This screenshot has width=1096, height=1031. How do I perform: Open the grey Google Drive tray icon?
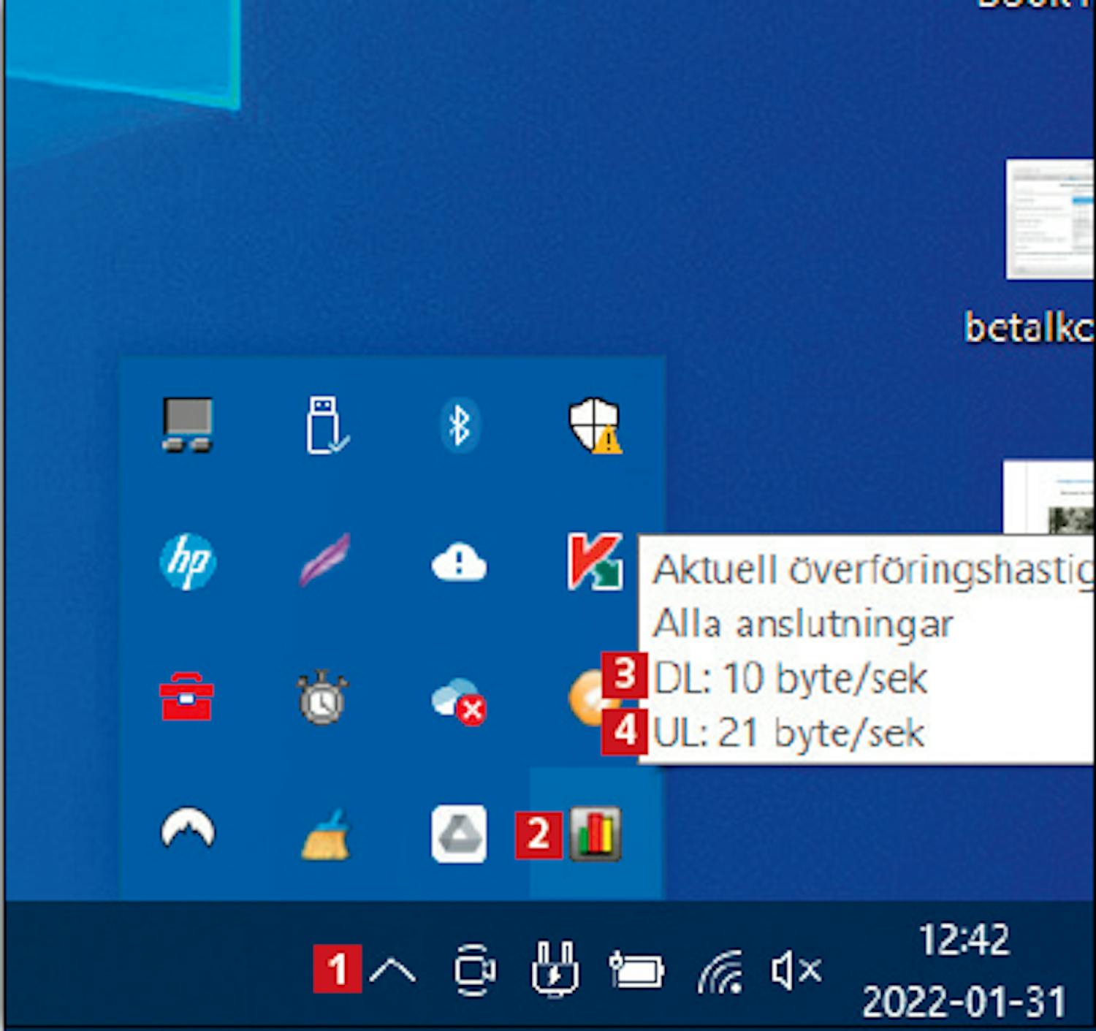[x=459, y=834]
